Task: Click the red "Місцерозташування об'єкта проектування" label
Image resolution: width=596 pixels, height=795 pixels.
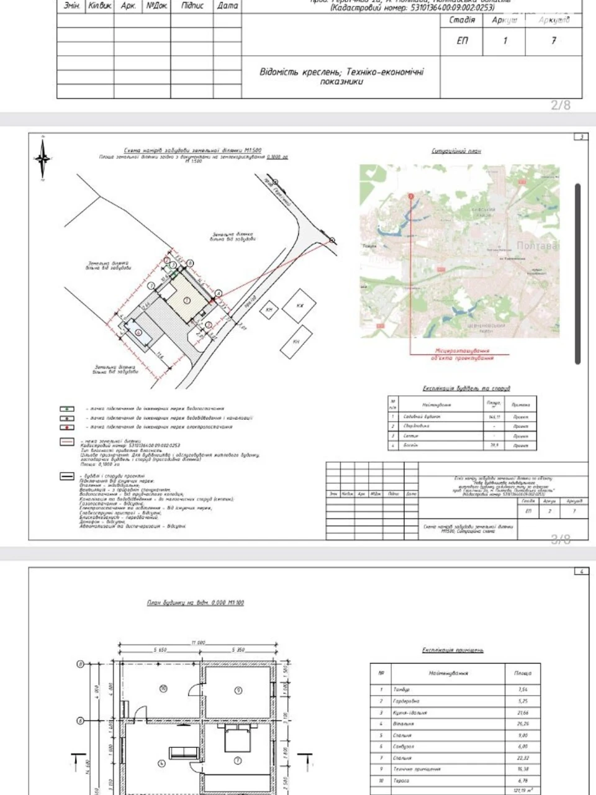Action: tap(463, 355)
